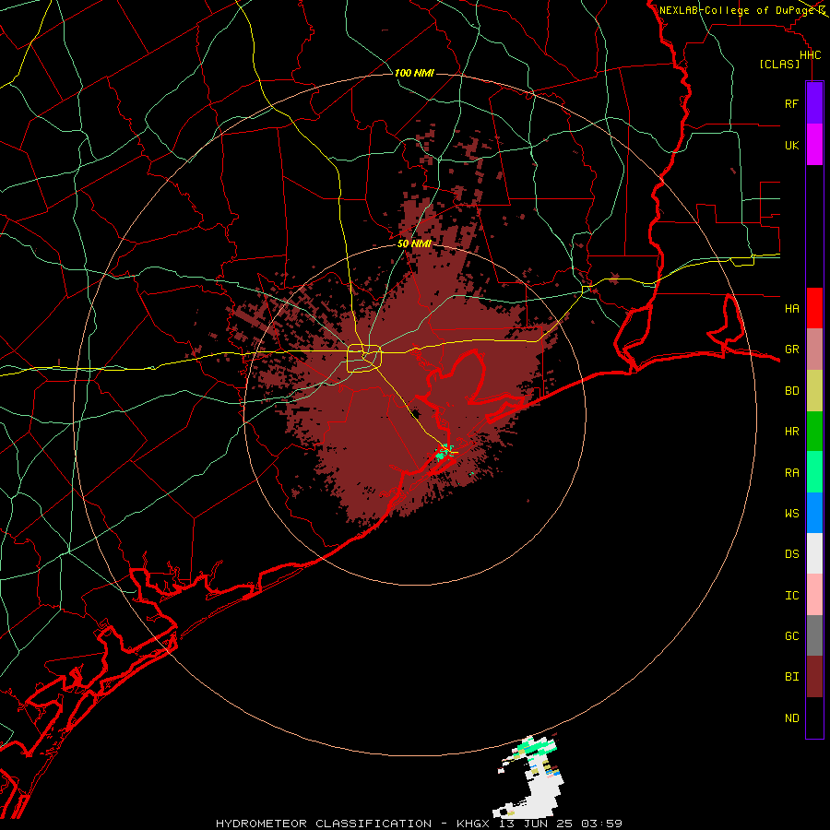This screenshot has height=830, width=830.
Task: Pick the HR green legend swatch
Action: tap(814, 432)
